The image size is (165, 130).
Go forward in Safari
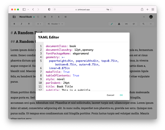click(x=38, y=9)
